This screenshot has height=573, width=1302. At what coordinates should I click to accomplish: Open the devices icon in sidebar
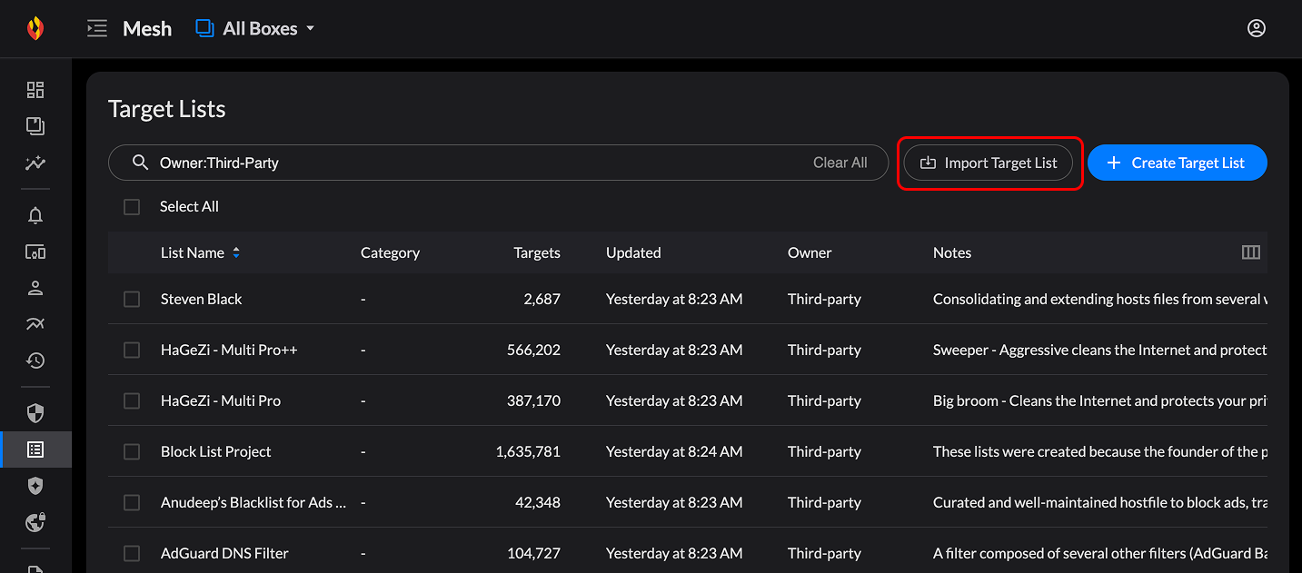click(x=35, y=252)
